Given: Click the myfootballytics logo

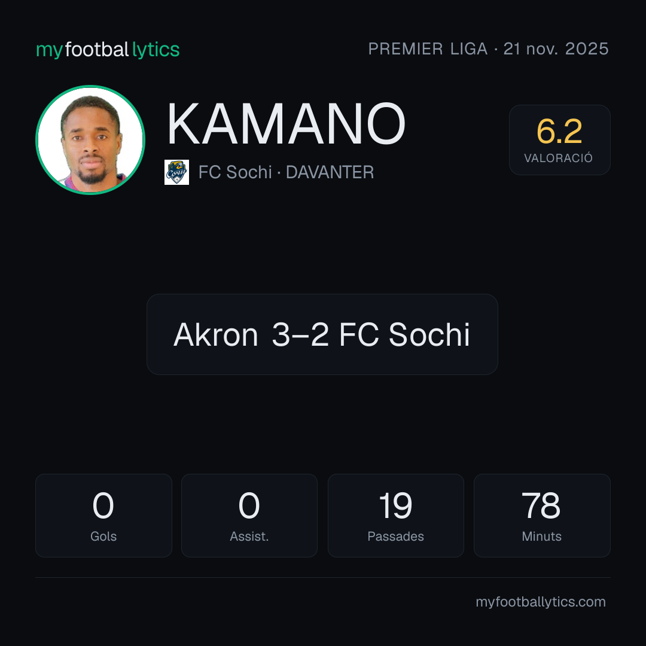Looking at the screenshot, I should coord(108,50).
